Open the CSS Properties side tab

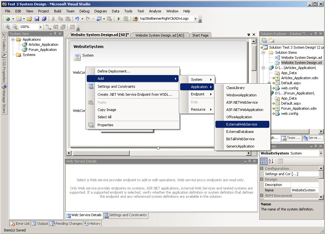(4, 68)
